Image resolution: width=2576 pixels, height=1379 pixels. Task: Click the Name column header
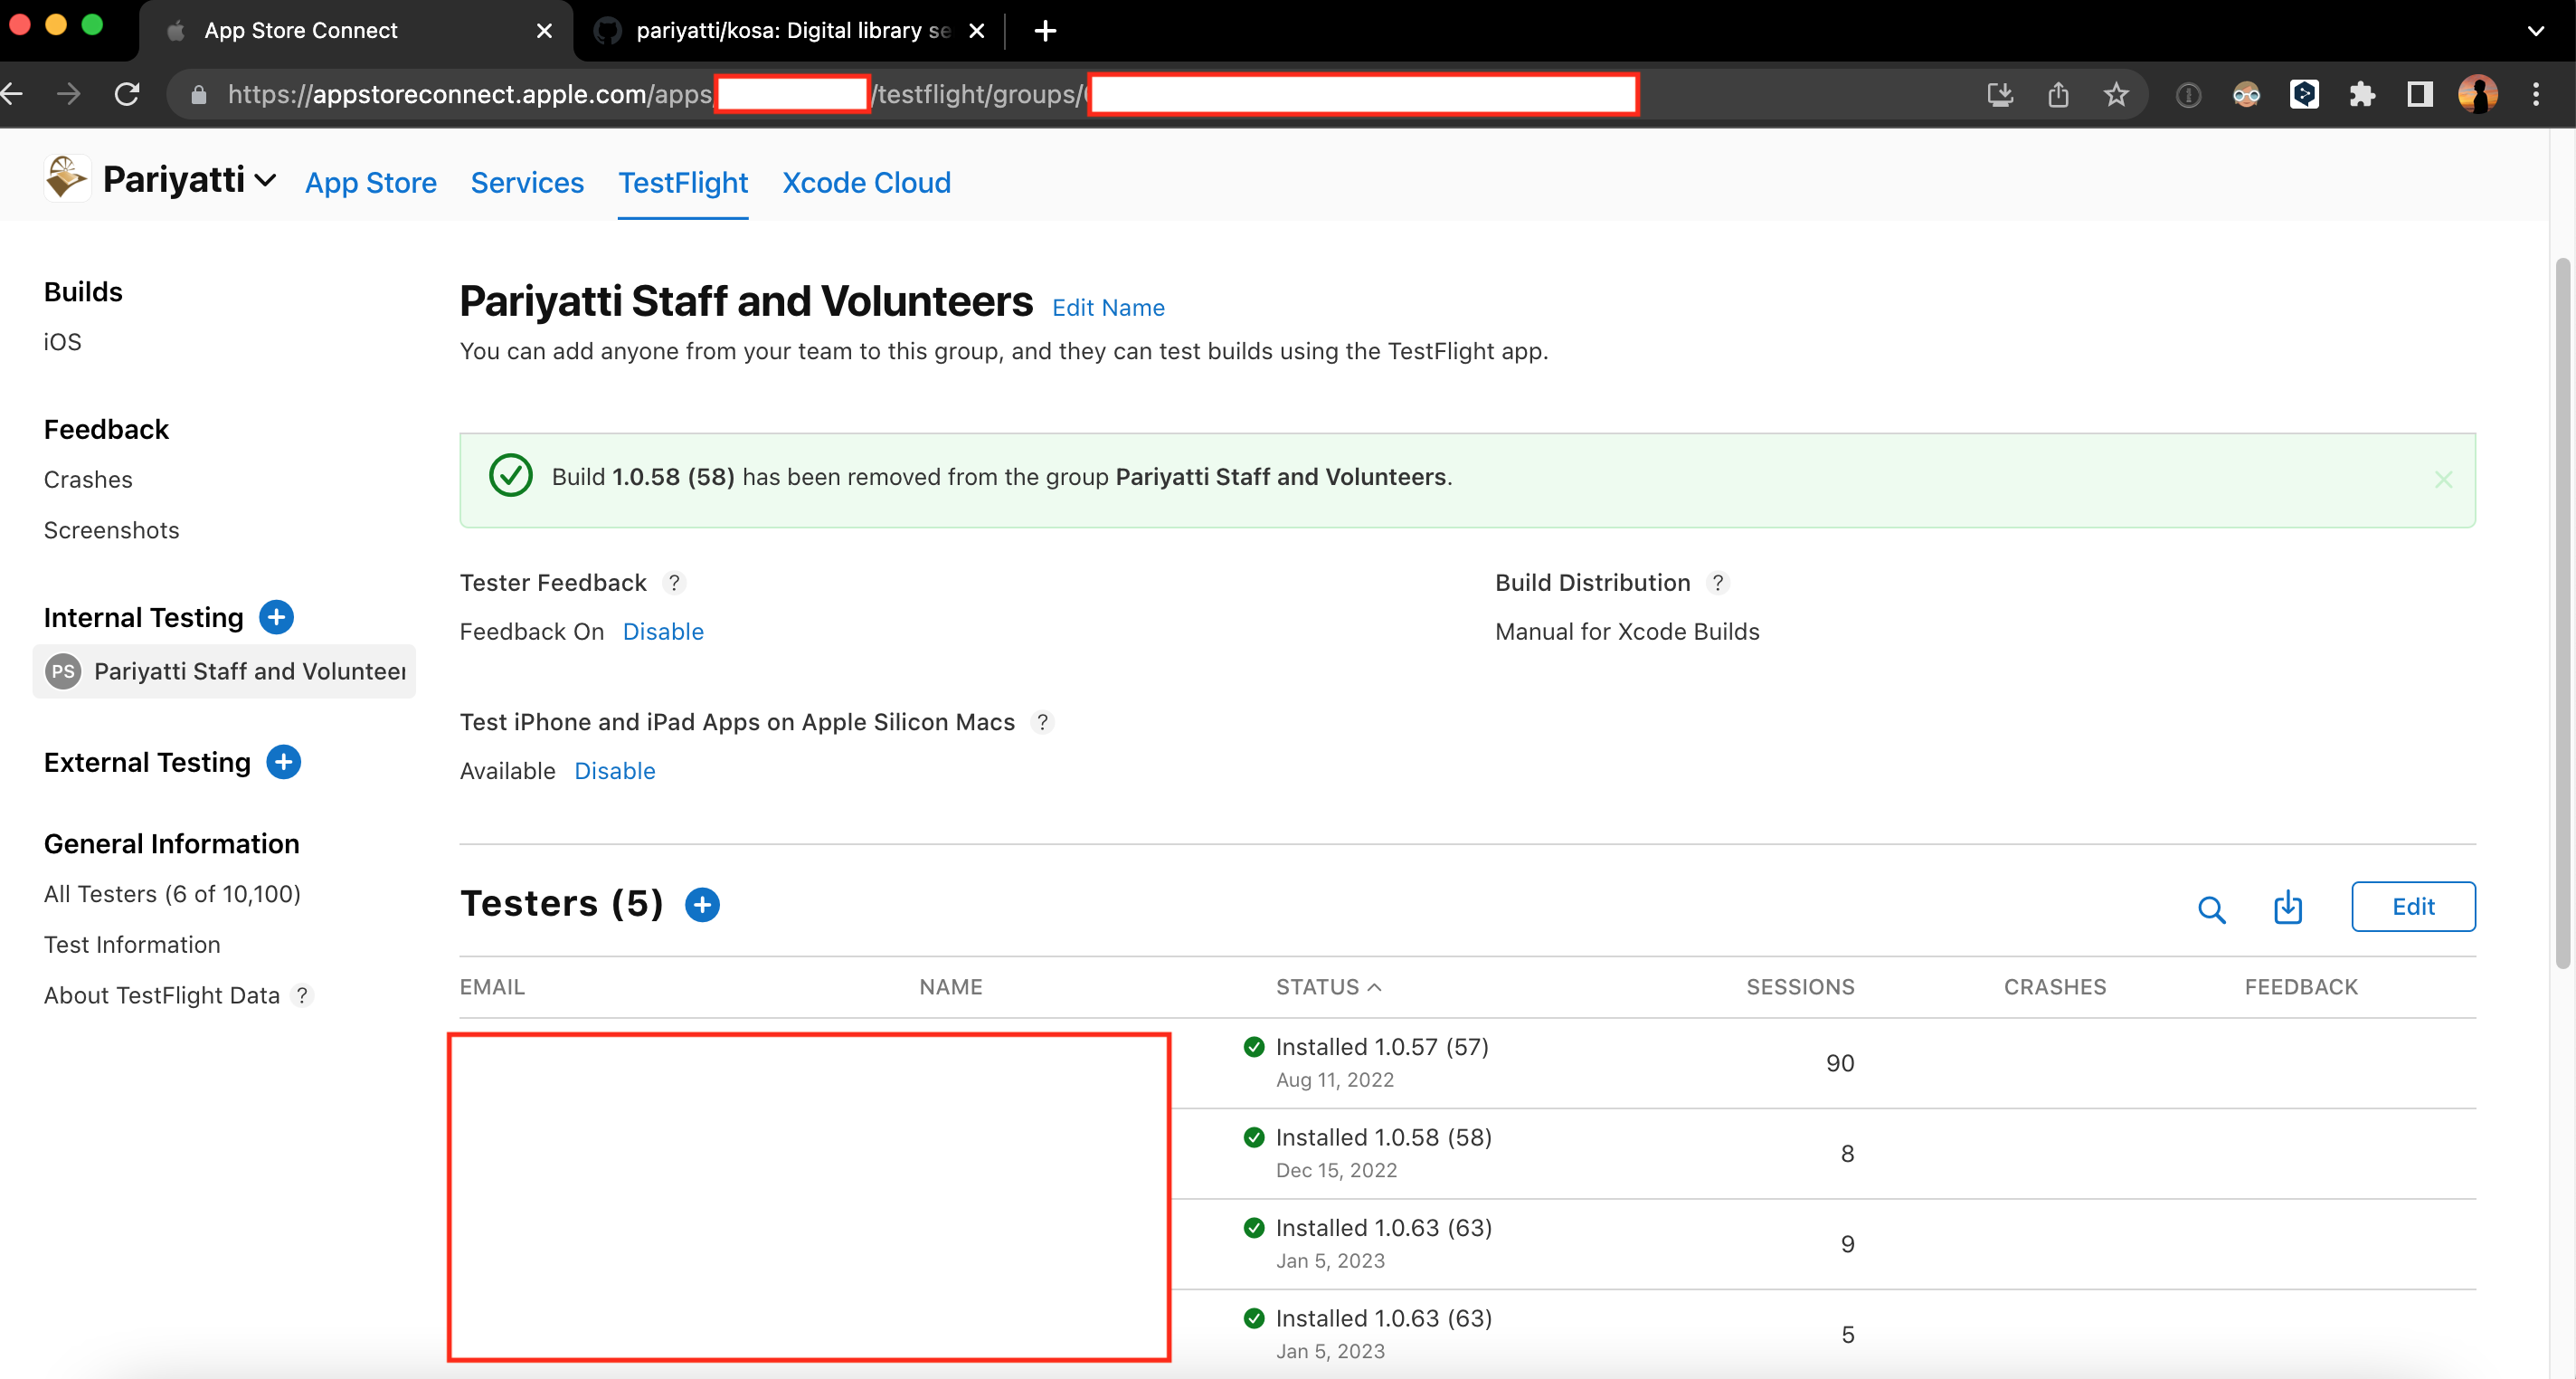click(x=950, y=986)
